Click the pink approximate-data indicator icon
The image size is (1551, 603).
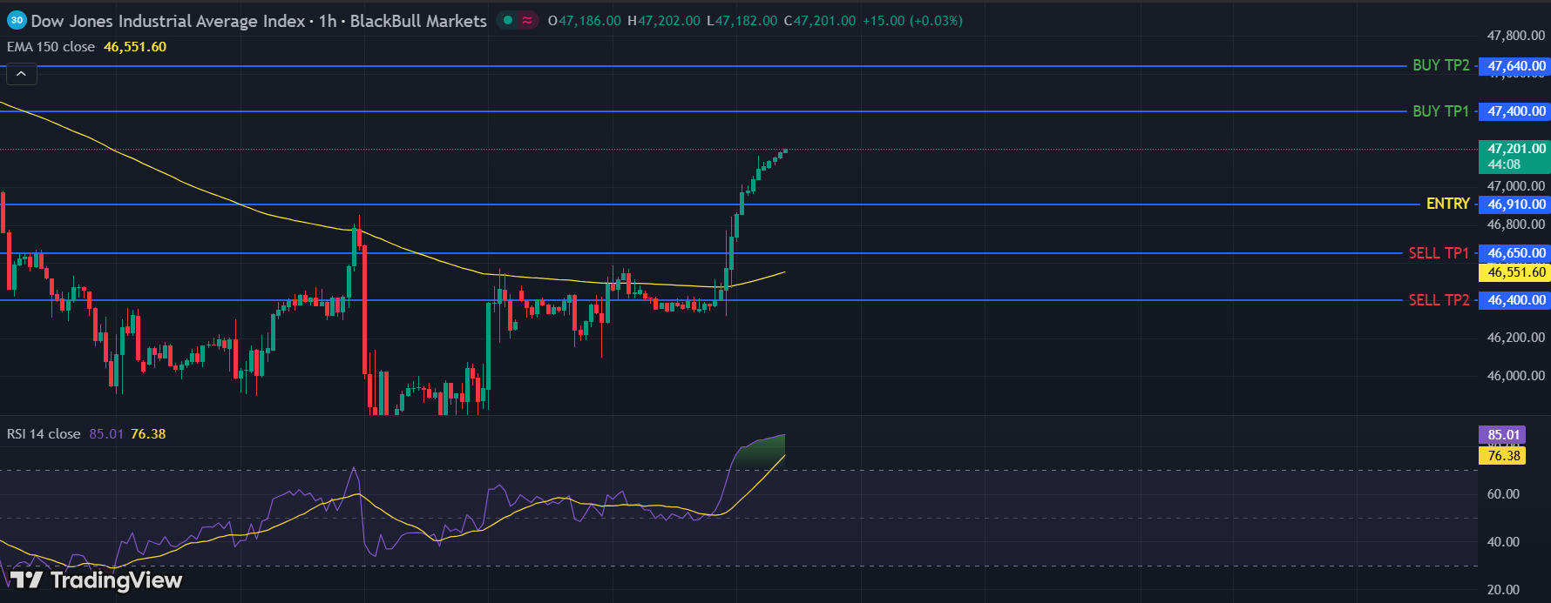[527, 20]
